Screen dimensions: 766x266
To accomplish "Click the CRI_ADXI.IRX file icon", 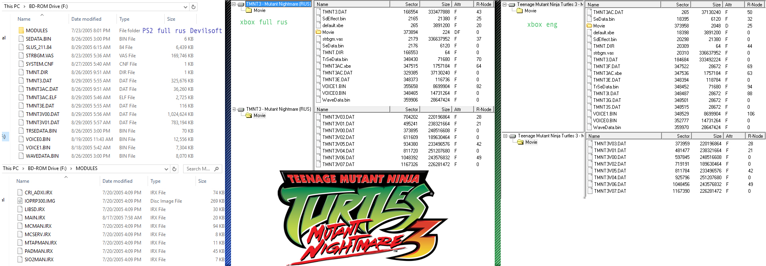I will tap(20, 193).
